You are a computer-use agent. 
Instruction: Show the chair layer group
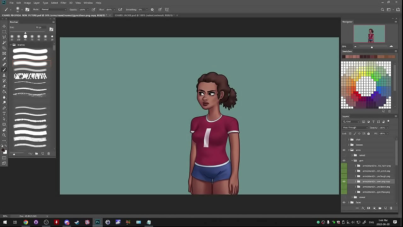(x=344, y=139)
